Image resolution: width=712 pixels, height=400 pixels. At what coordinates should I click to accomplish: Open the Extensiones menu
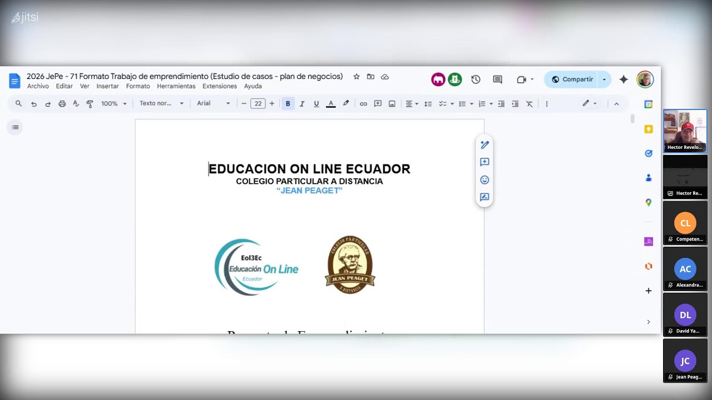(220, 87)
